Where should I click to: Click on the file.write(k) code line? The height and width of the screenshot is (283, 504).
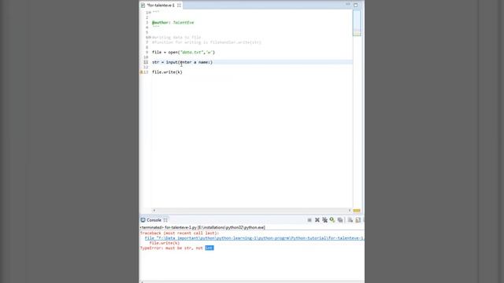pyautogui.click(x=167, y=72)
